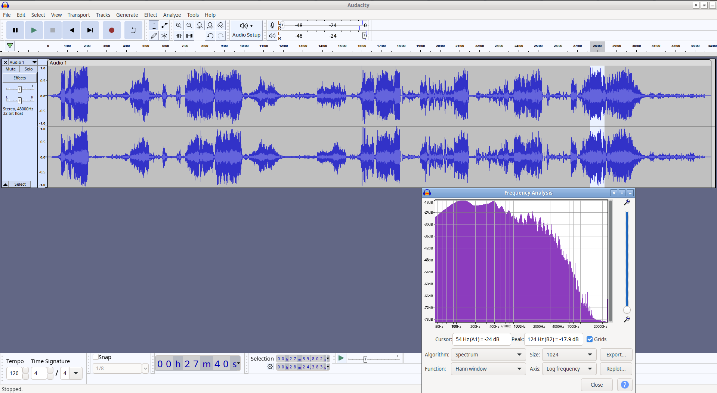The image size is (717, 393).
Task: Mute the Audio 1 track
Action: pos(11,69)
